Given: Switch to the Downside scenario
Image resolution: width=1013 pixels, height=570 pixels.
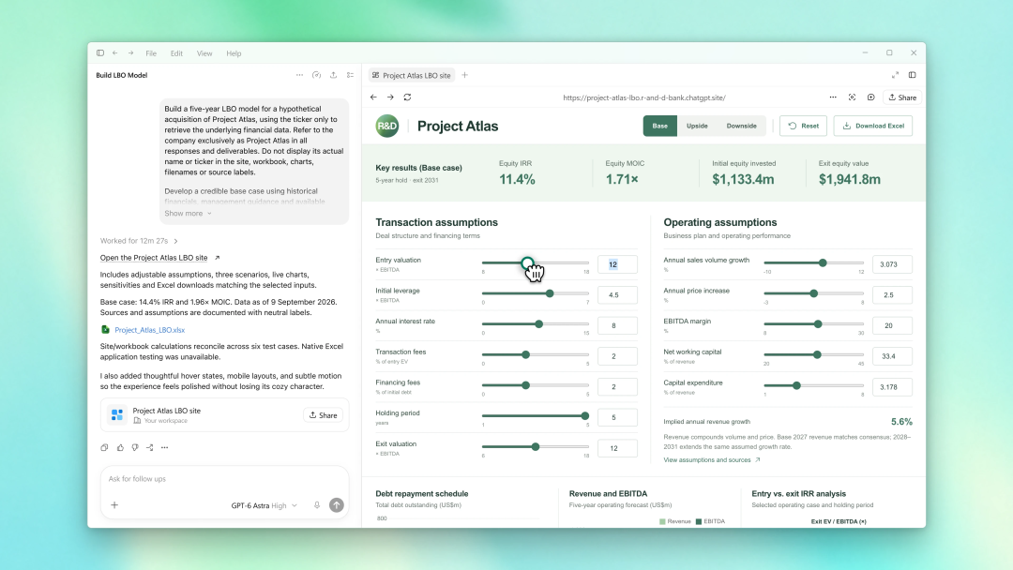Looking at the screenshot, I should pos(741,126).
